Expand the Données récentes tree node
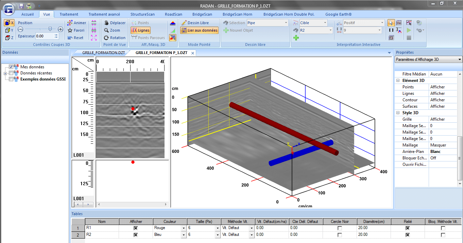The height and width of the screenshot is (243, 463). pyautogui.click(x=5, y=73)
